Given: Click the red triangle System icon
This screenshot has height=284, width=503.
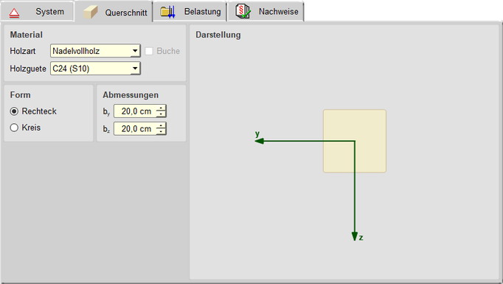Looking at the screenshot, I should [x=14, y=13].
